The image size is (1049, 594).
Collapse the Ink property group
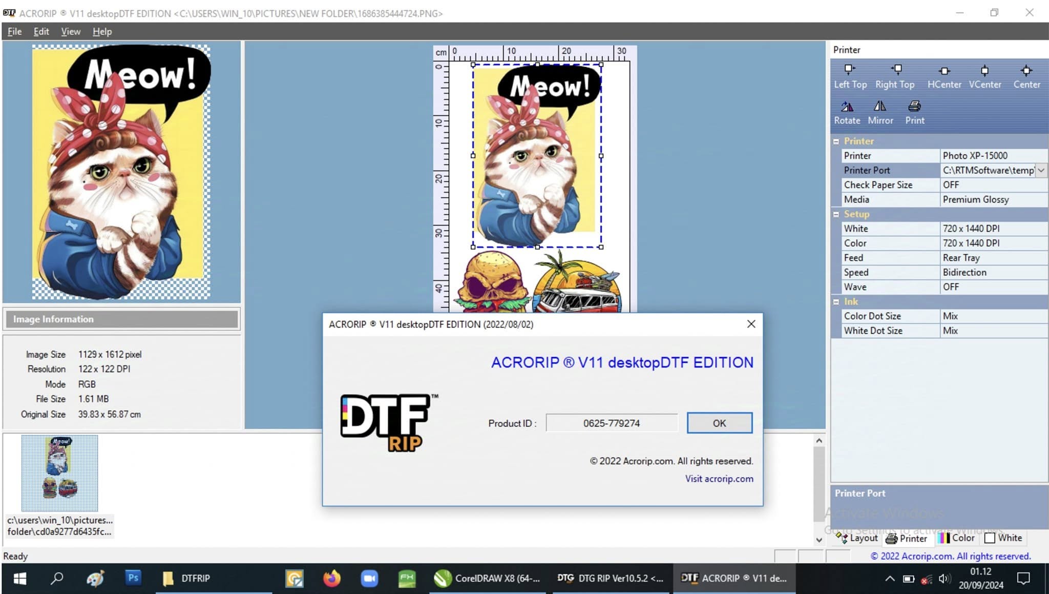tap(836, 302)
